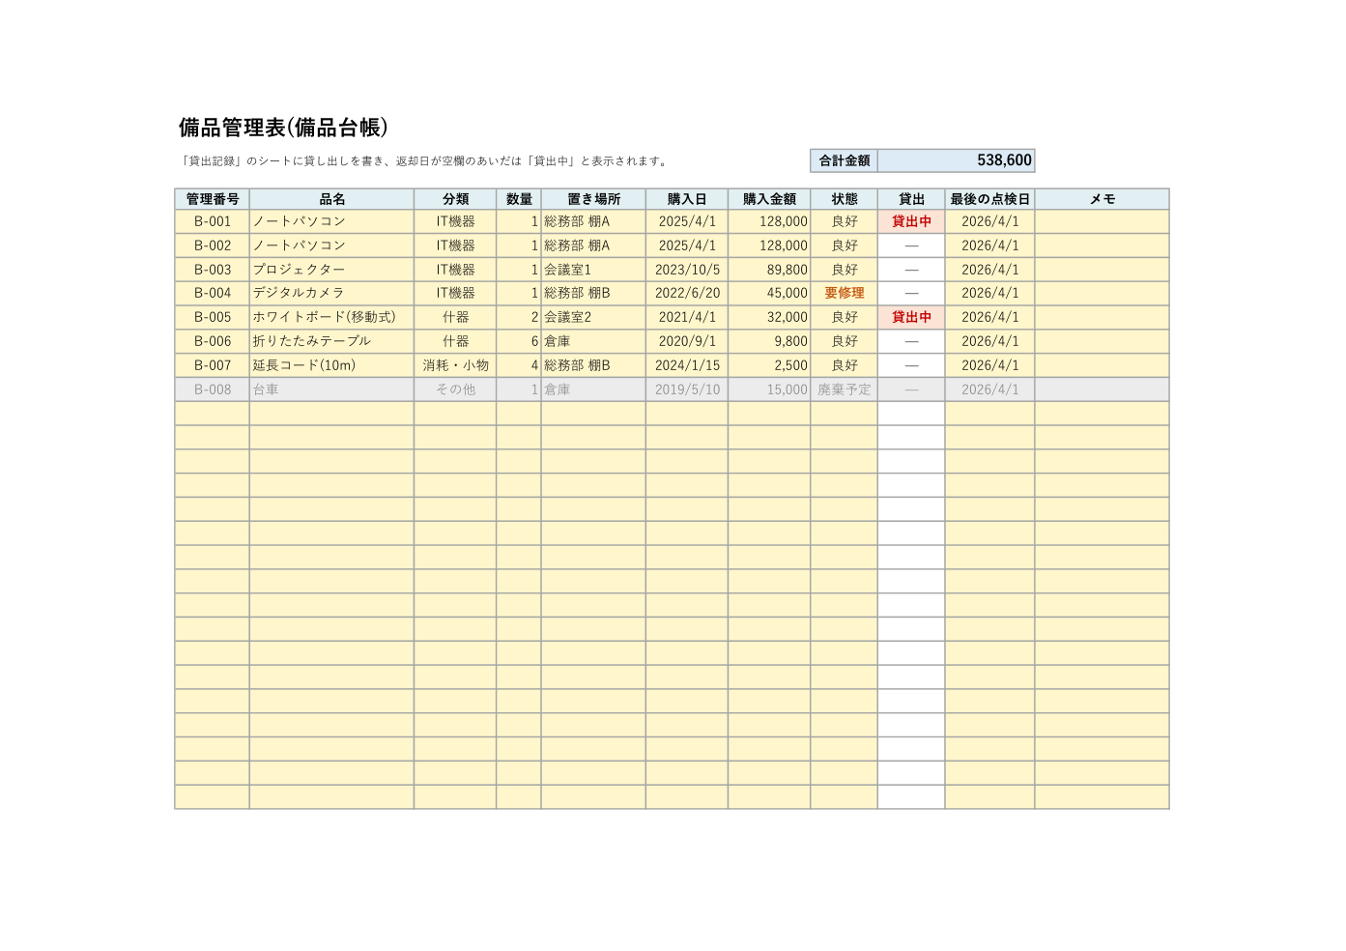Image resolution: width=1346 pixels, height=951 pixels.
Task: Click the 数量 column header
Action: tap(519, 199)
